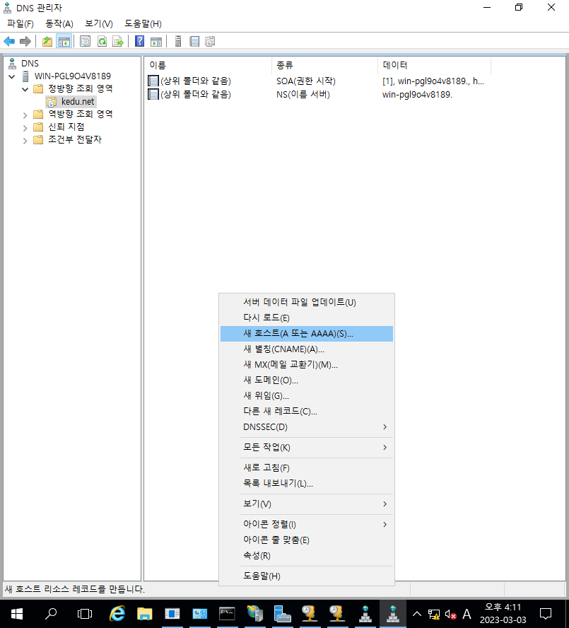Sort by the 종류 column header

[324, 65]
